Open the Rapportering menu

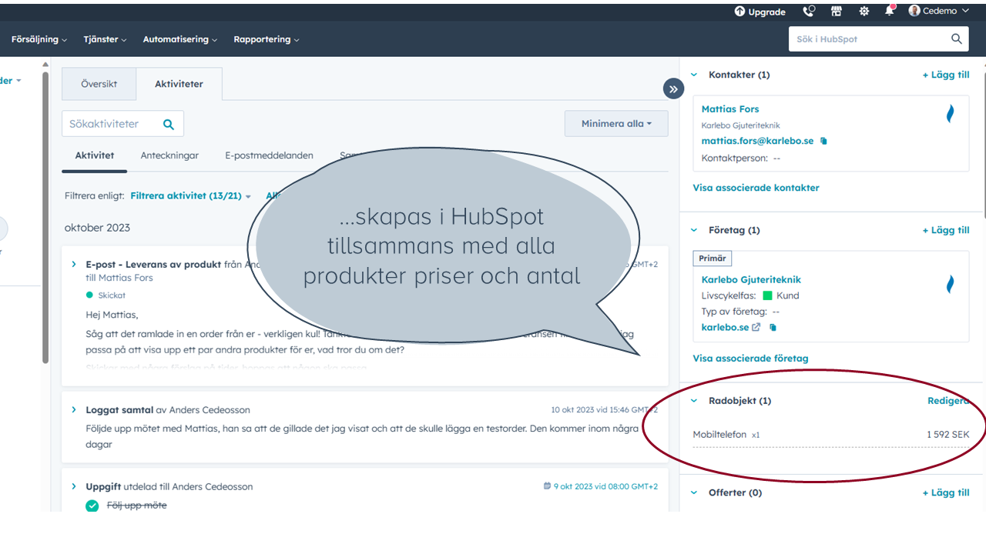[267, 39]
